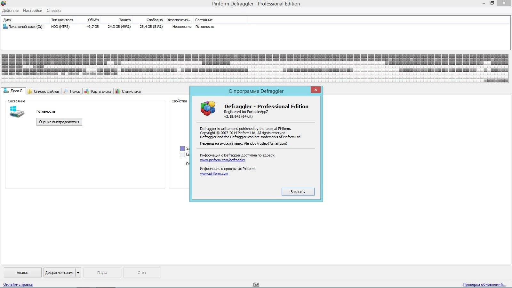Viewport: 512px width, 288px height.
Task: Expand the Дефрагментация dropdown arrow
Action: tap(78, 273)
